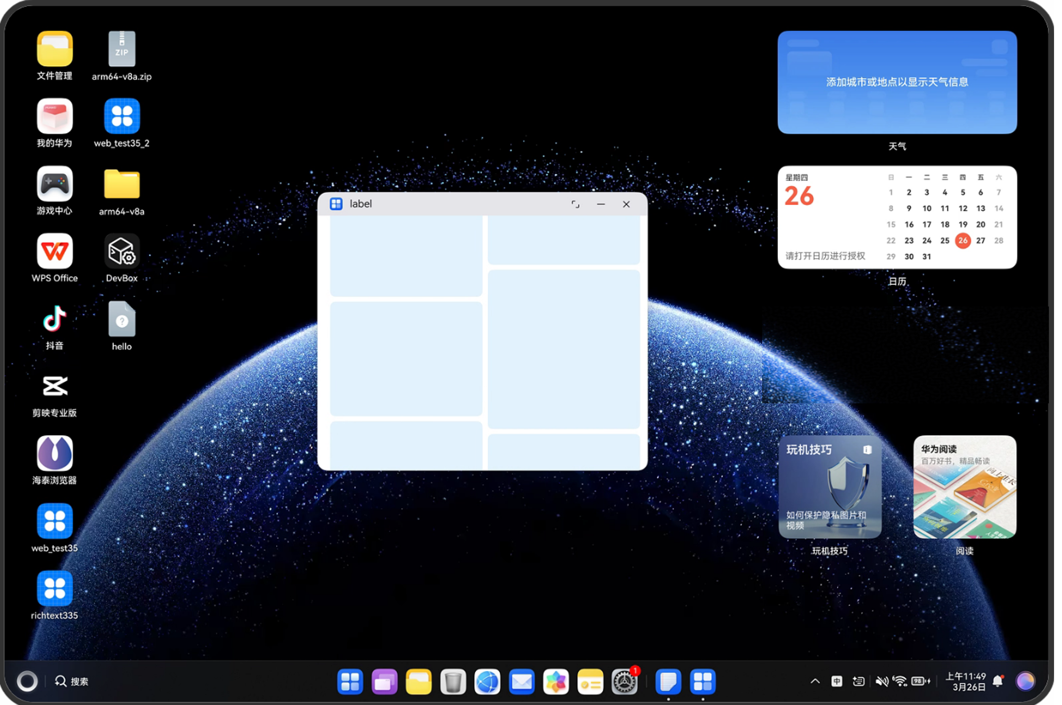Open the yellow notes card app in the dock
1062x705 pixels.
[590, 682]
